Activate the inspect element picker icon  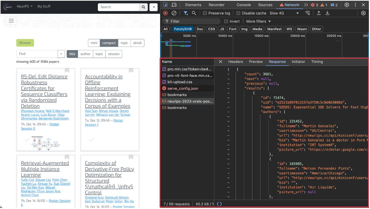click(165, 5)
